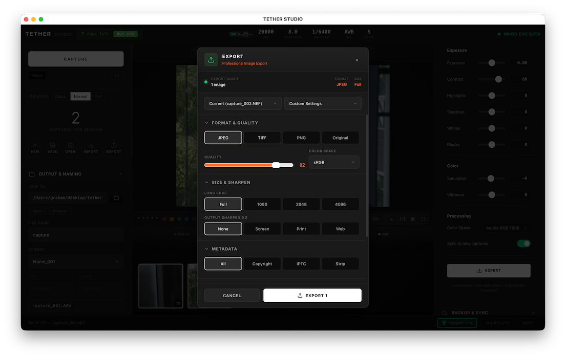Click the blue color label dot
Viewport: 566px width, 358px height.
coord(186,219)
